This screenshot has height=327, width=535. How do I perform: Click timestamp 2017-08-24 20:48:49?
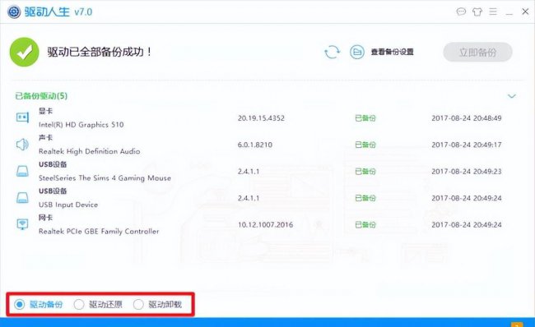click(467, 118)
